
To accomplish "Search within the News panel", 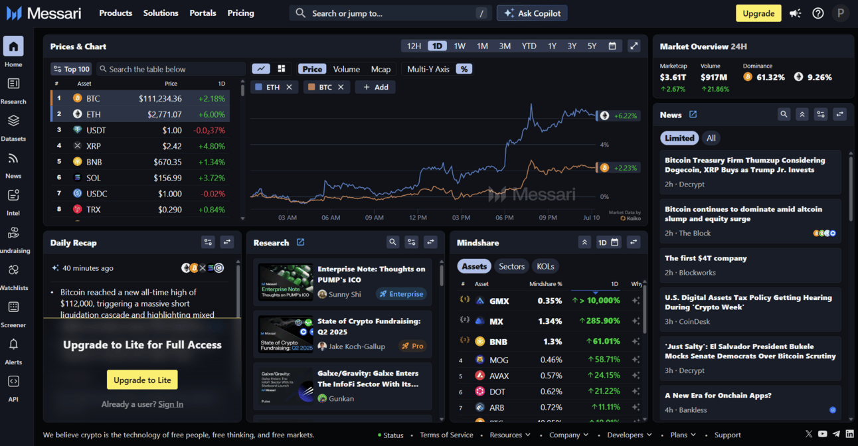I will coord(784,114).
